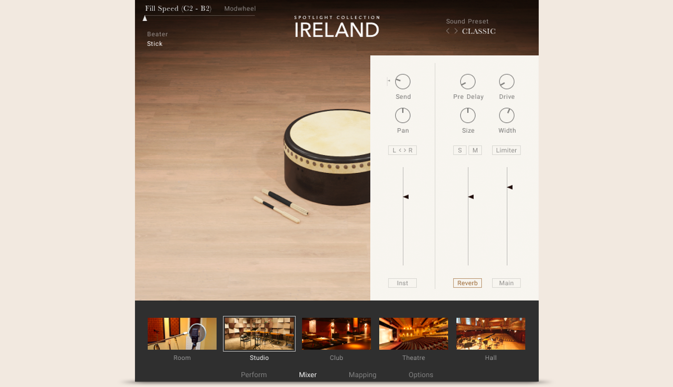Click the Fill Speed slider handle
Viewport: 673px width, 387px height.
point(145,18)
